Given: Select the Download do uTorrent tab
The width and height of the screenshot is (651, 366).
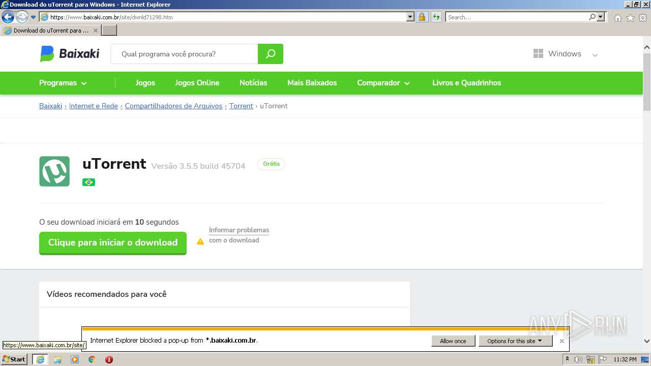Looking at the screenshot, I should tap(51, 30).
